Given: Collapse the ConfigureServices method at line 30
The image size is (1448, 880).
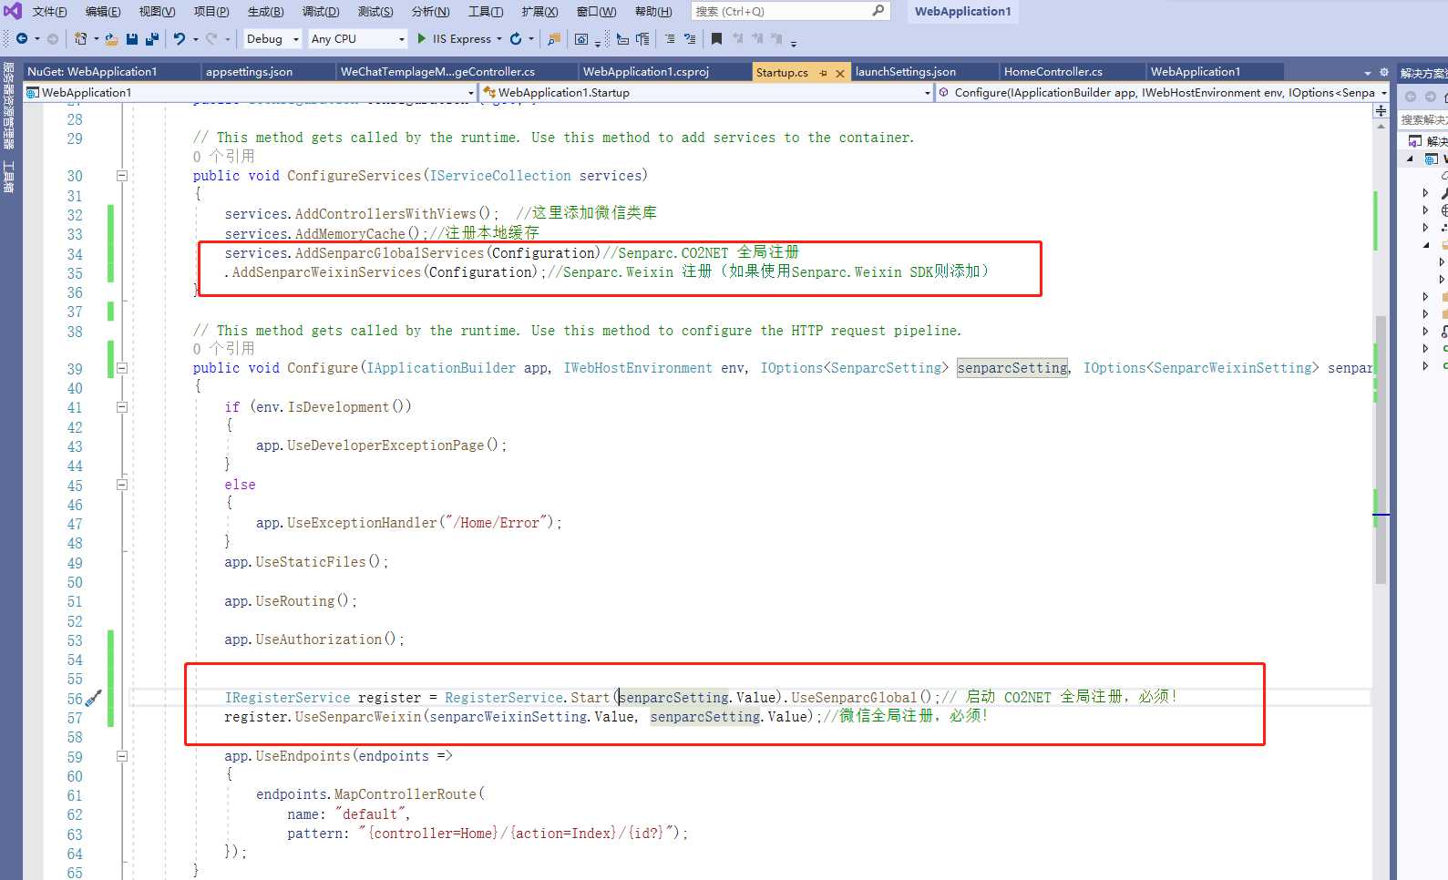Looking at the screenshot, I should point(121,176).
